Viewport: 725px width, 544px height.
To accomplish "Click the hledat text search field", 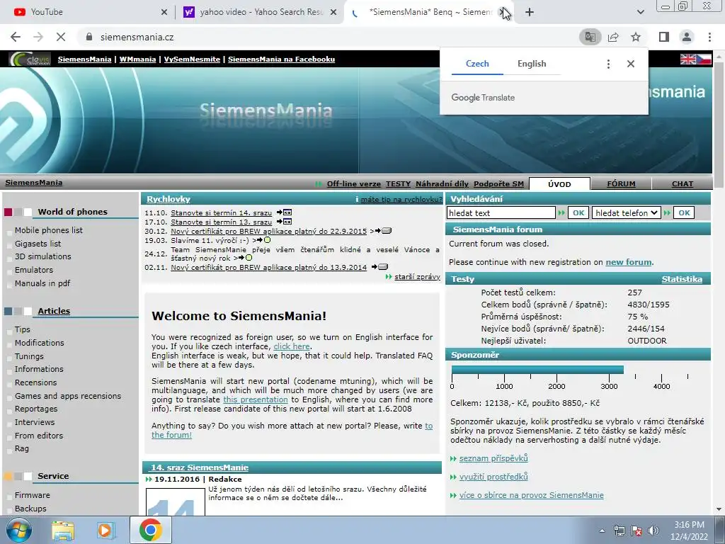I will coord(501,212).
